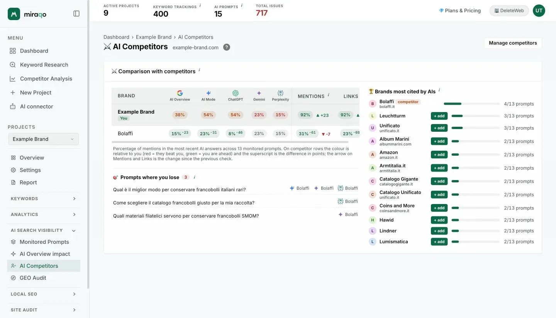
Task: Click the Gemini column icon
Action: click(259, 93)
